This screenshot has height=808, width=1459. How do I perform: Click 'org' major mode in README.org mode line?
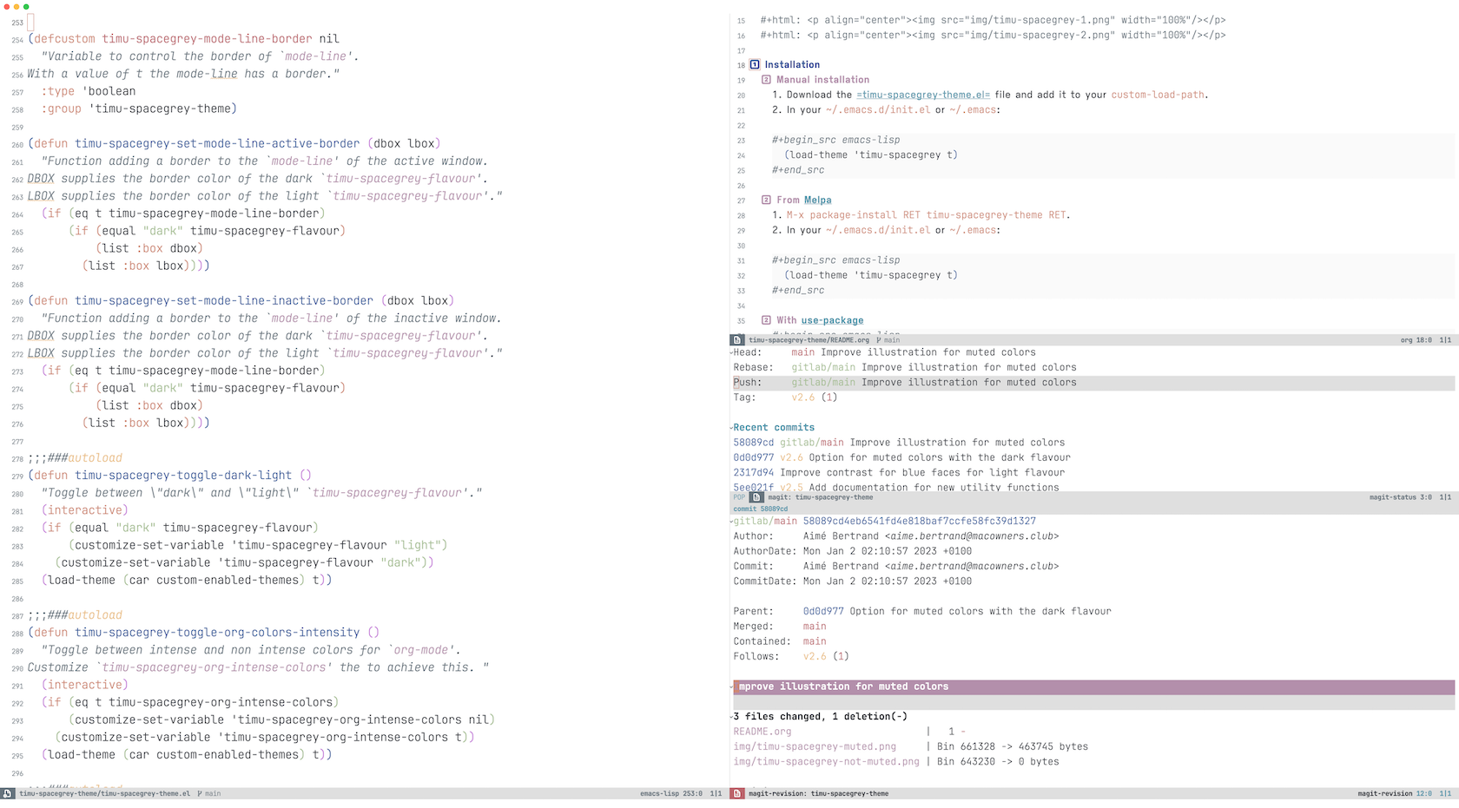[1406, 340]
